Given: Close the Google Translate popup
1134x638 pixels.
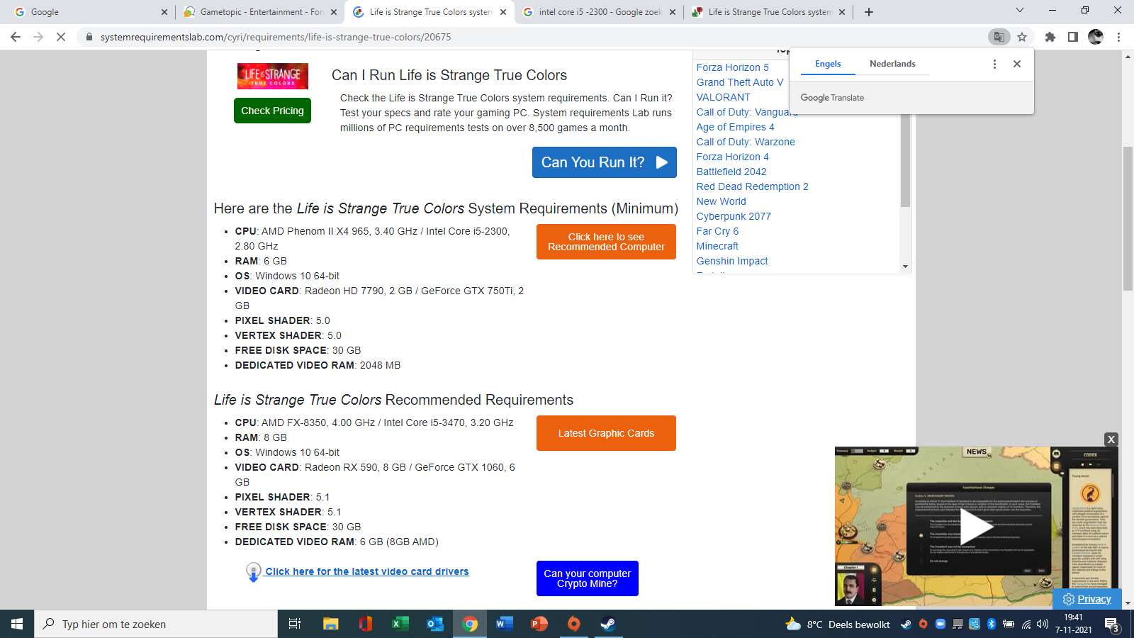Looking at the screenshot, I should (1017, 64).
